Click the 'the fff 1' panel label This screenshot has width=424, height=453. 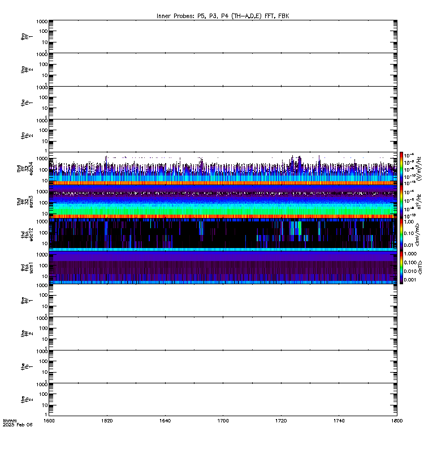[x=27, y=301]
